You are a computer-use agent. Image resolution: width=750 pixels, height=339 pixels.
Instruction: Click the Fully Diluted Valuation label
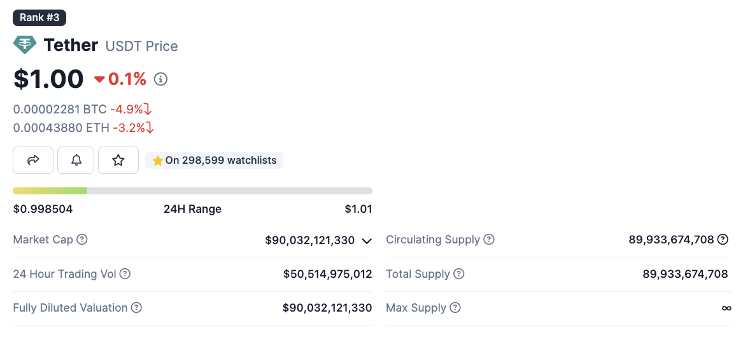point(70,307)
